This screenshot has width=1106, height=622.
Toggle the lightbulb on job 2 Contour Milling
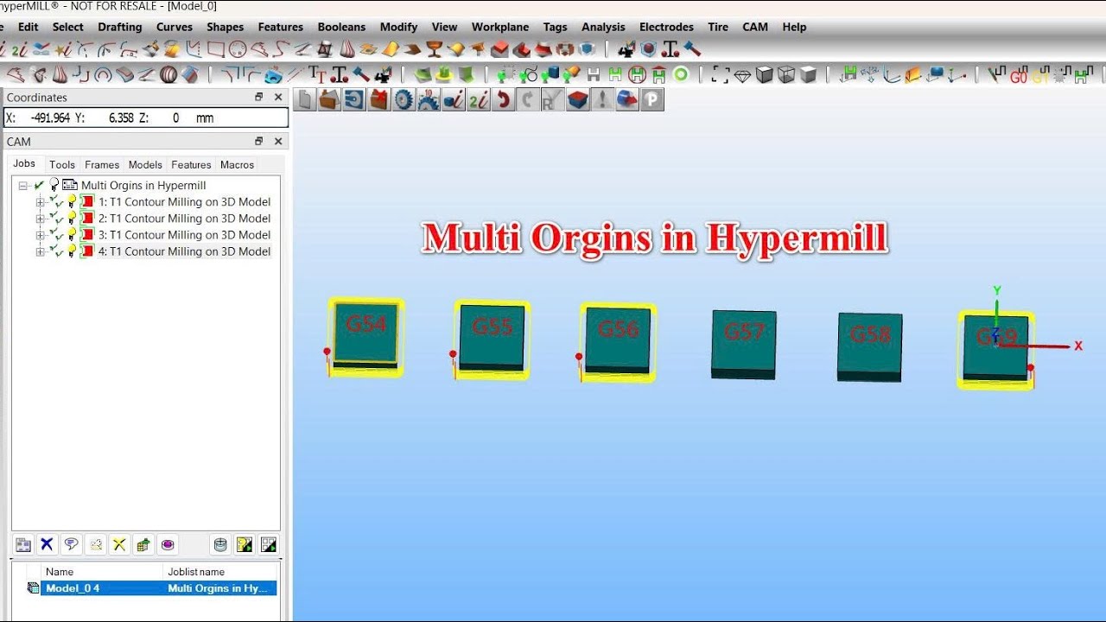click(x=72, y=219)
